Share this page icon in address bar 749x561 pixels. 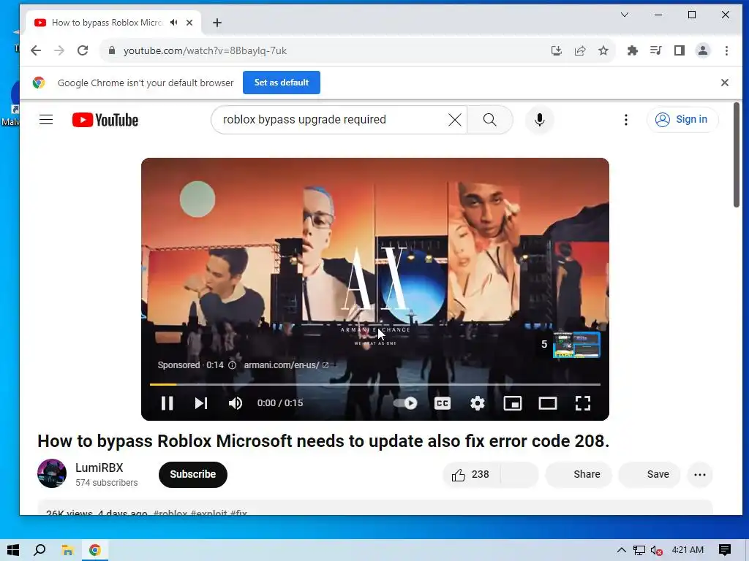point(580,50)
